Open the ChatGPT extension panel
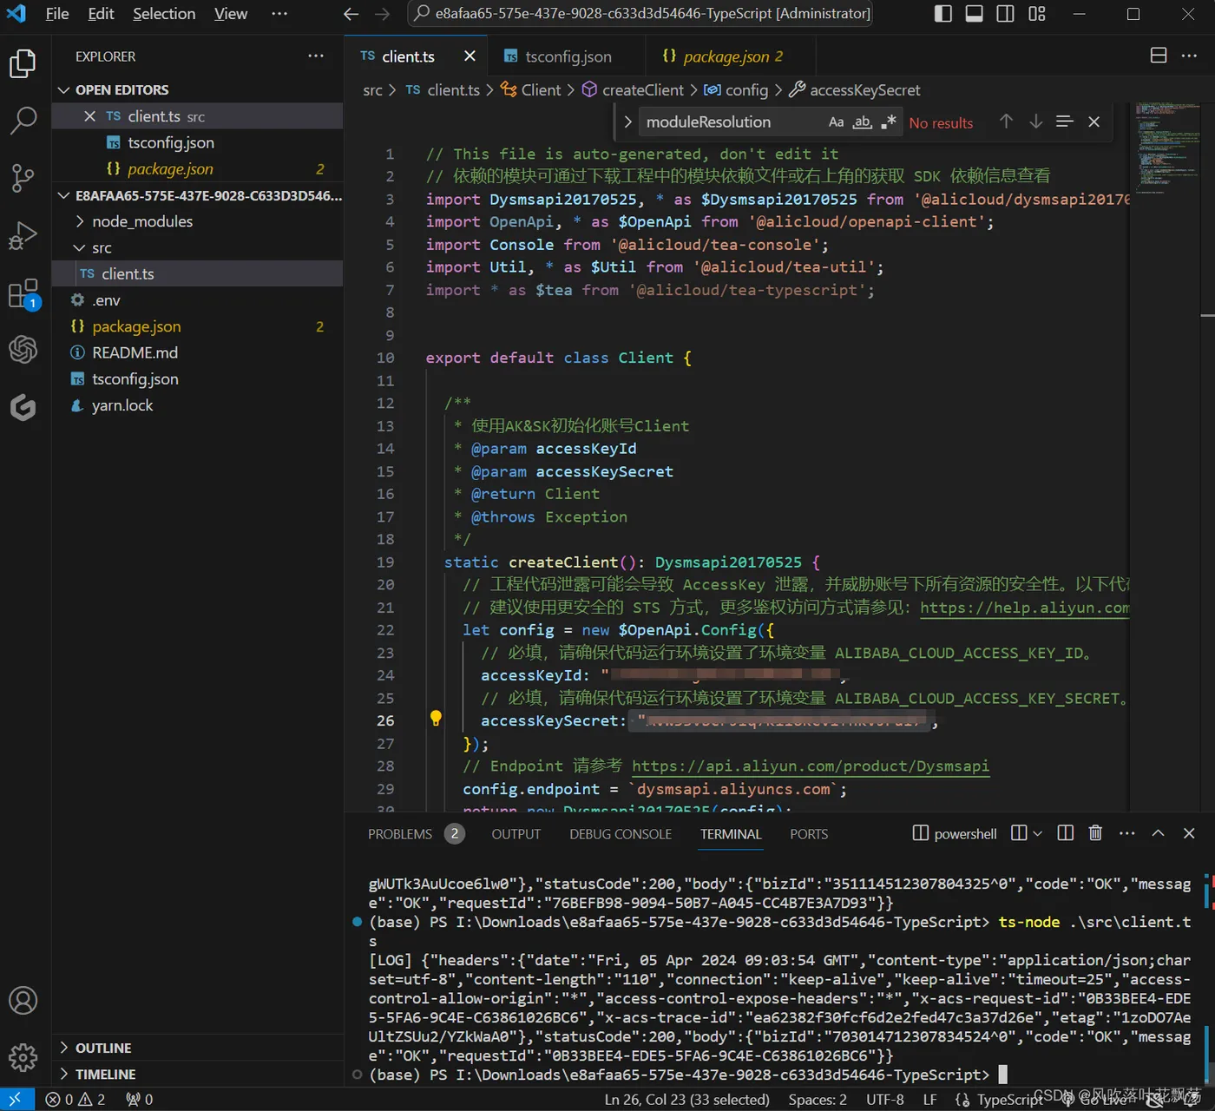This screenshot has width=1215, height=1111. (x=23, y=350)
